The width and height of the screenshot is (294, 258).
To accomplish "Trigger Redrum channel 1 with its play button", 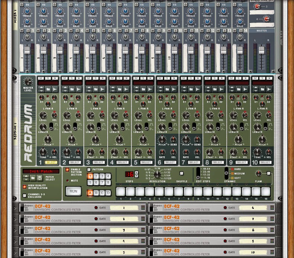I will [55, 78].
